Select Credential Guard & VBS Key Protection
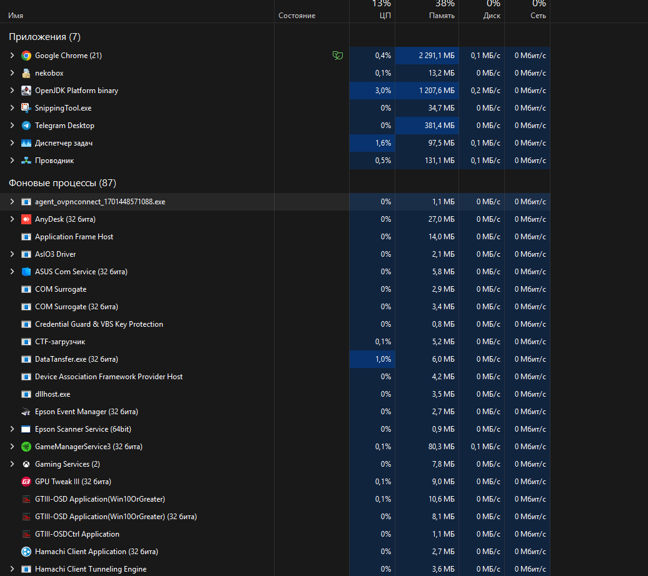Image resolution: width=648 pixels, height=576 pixels. [275, 324]
